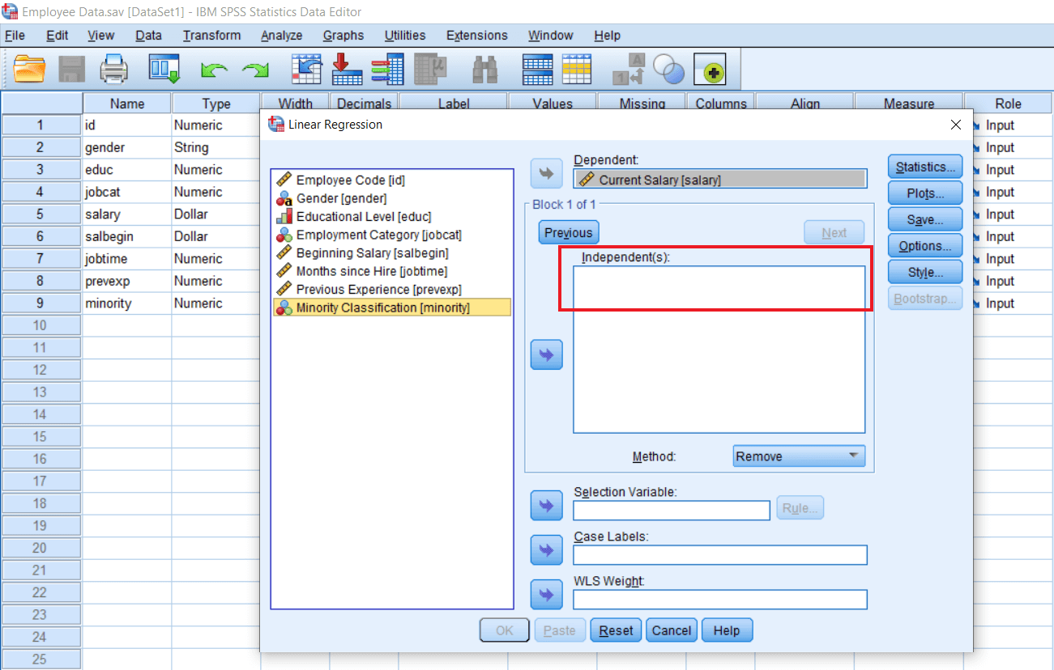
Task: Click the Redo arrow icon
Action: click(x=256, y=71)
